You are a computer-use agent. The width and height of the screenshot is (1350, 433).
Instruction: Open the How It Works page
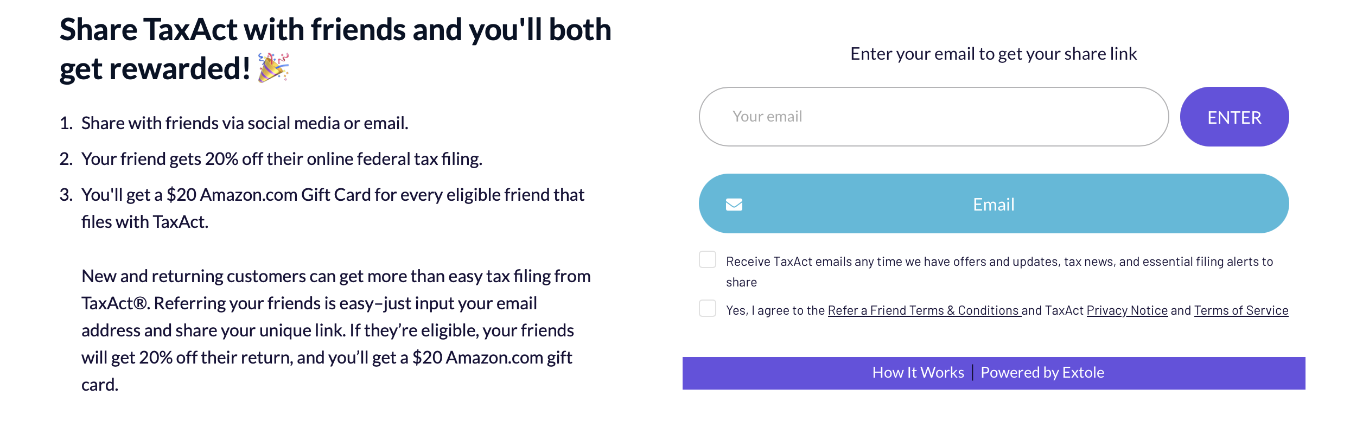point(918,372)
